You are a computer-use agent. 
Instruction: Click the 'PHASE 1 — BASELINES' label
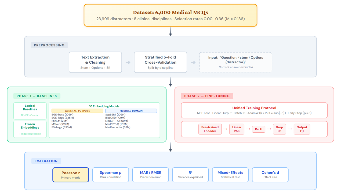point(37,96)
